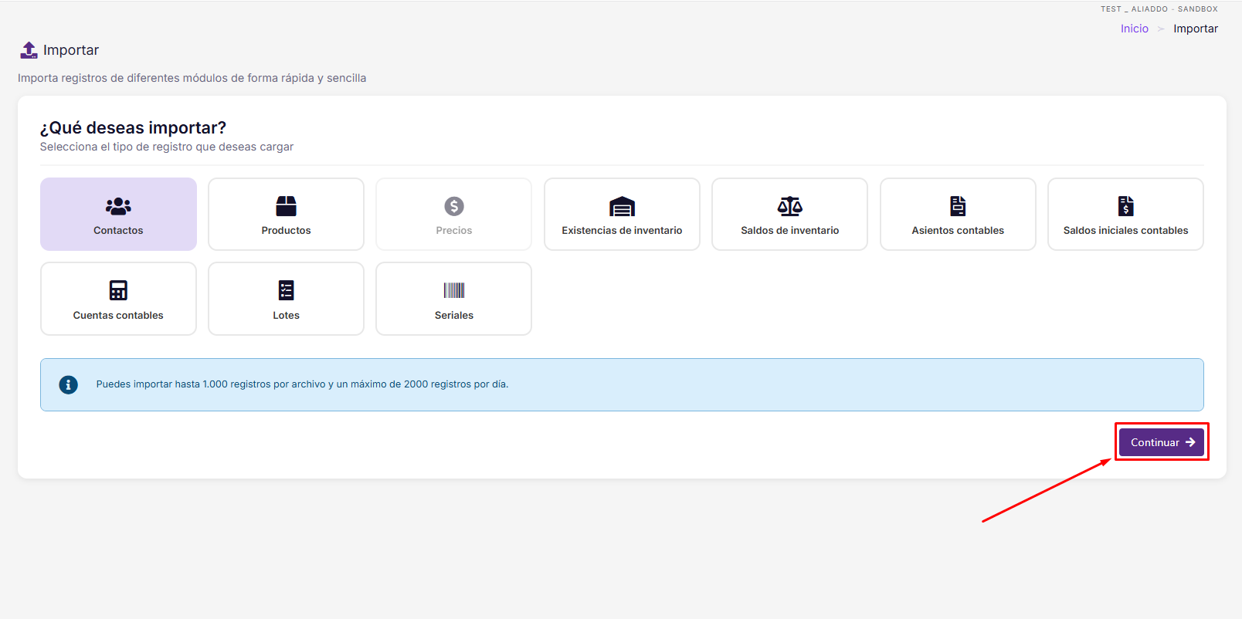Click the Lotes checklist icon
Image resolution: width=1242 pixels, height=619 pixels.
[286, 290]
